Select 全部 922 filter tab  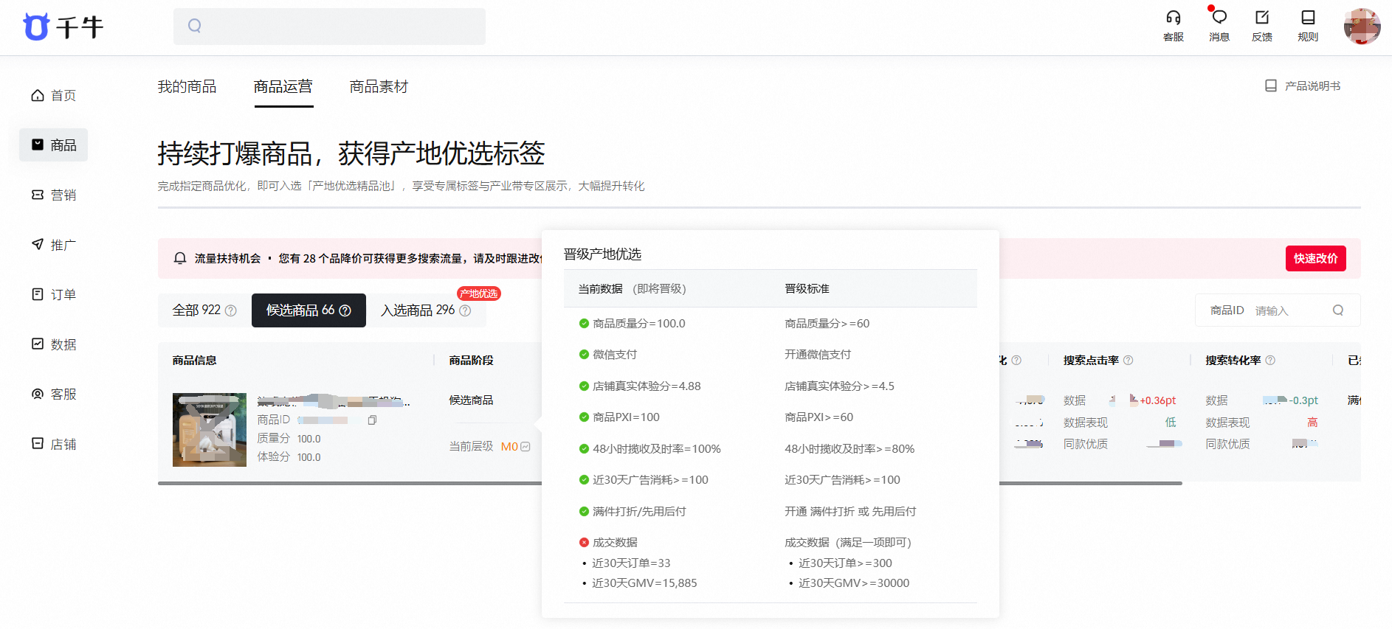204,310
